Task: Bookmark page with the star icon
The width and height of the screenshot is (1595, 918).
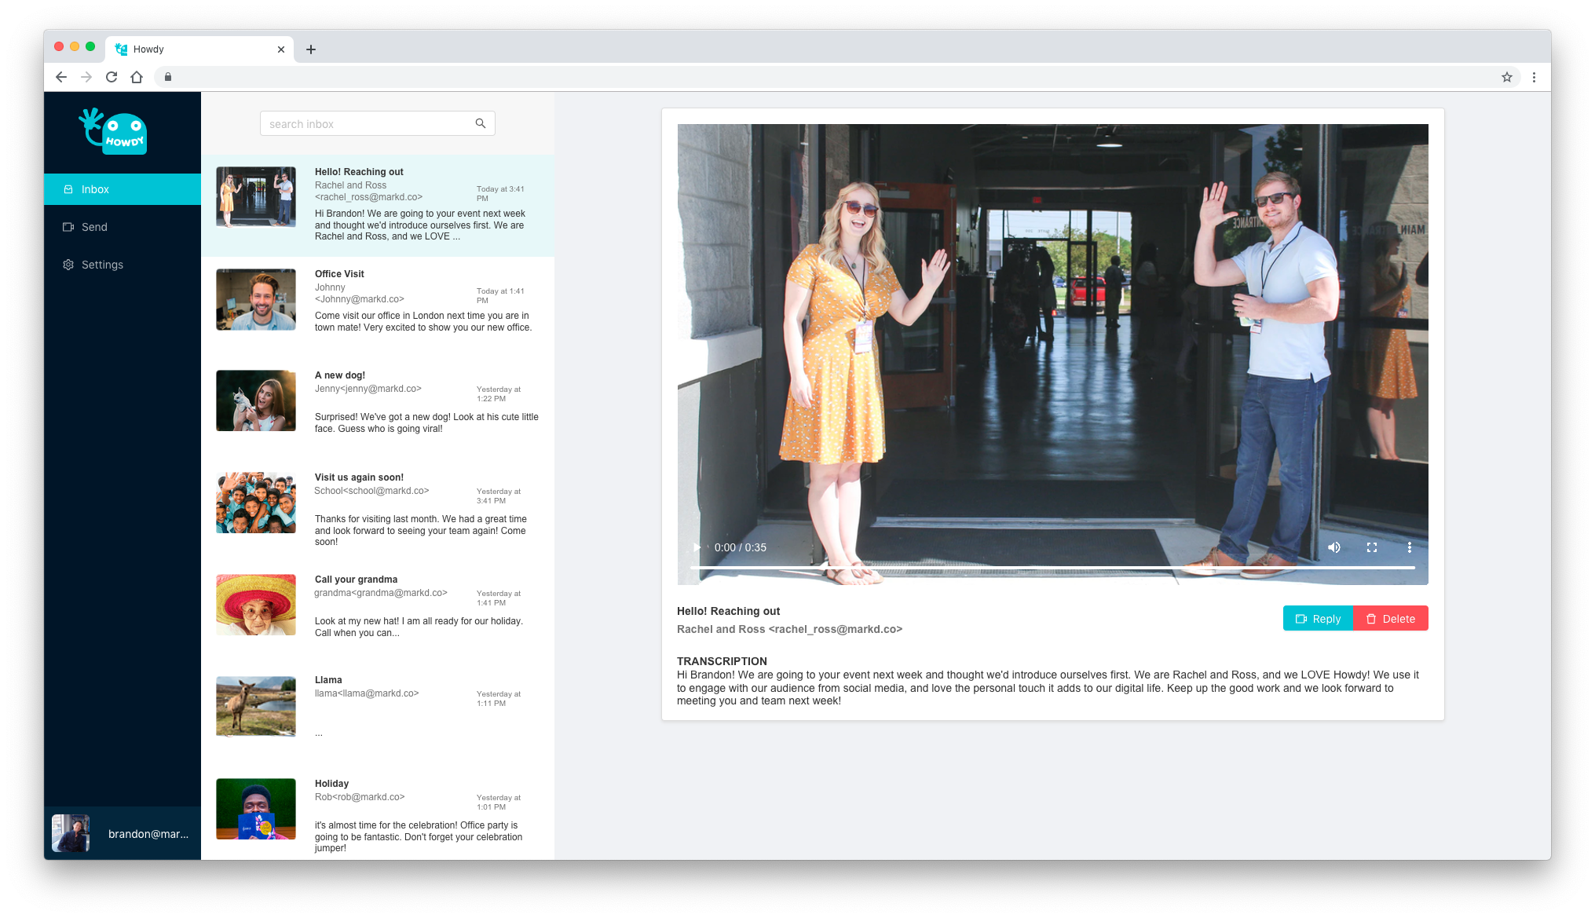Action: [x=1506, y=77]
